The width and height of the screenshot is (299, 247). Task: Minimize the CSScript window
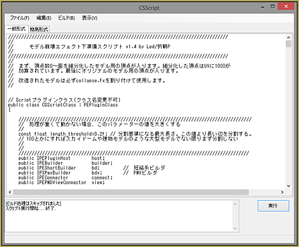263,7
